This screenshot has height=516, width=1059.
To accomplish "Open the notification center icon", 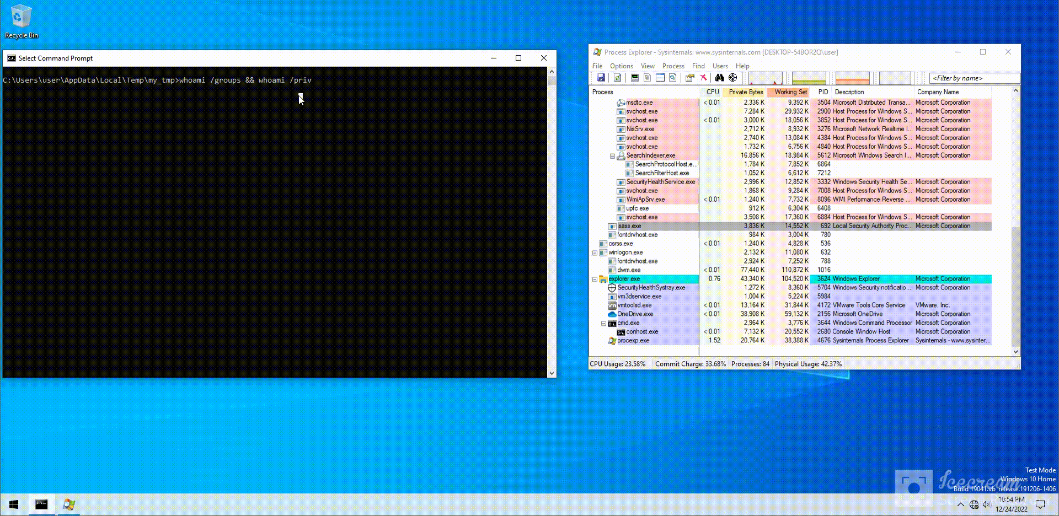I will [1040, 504].
